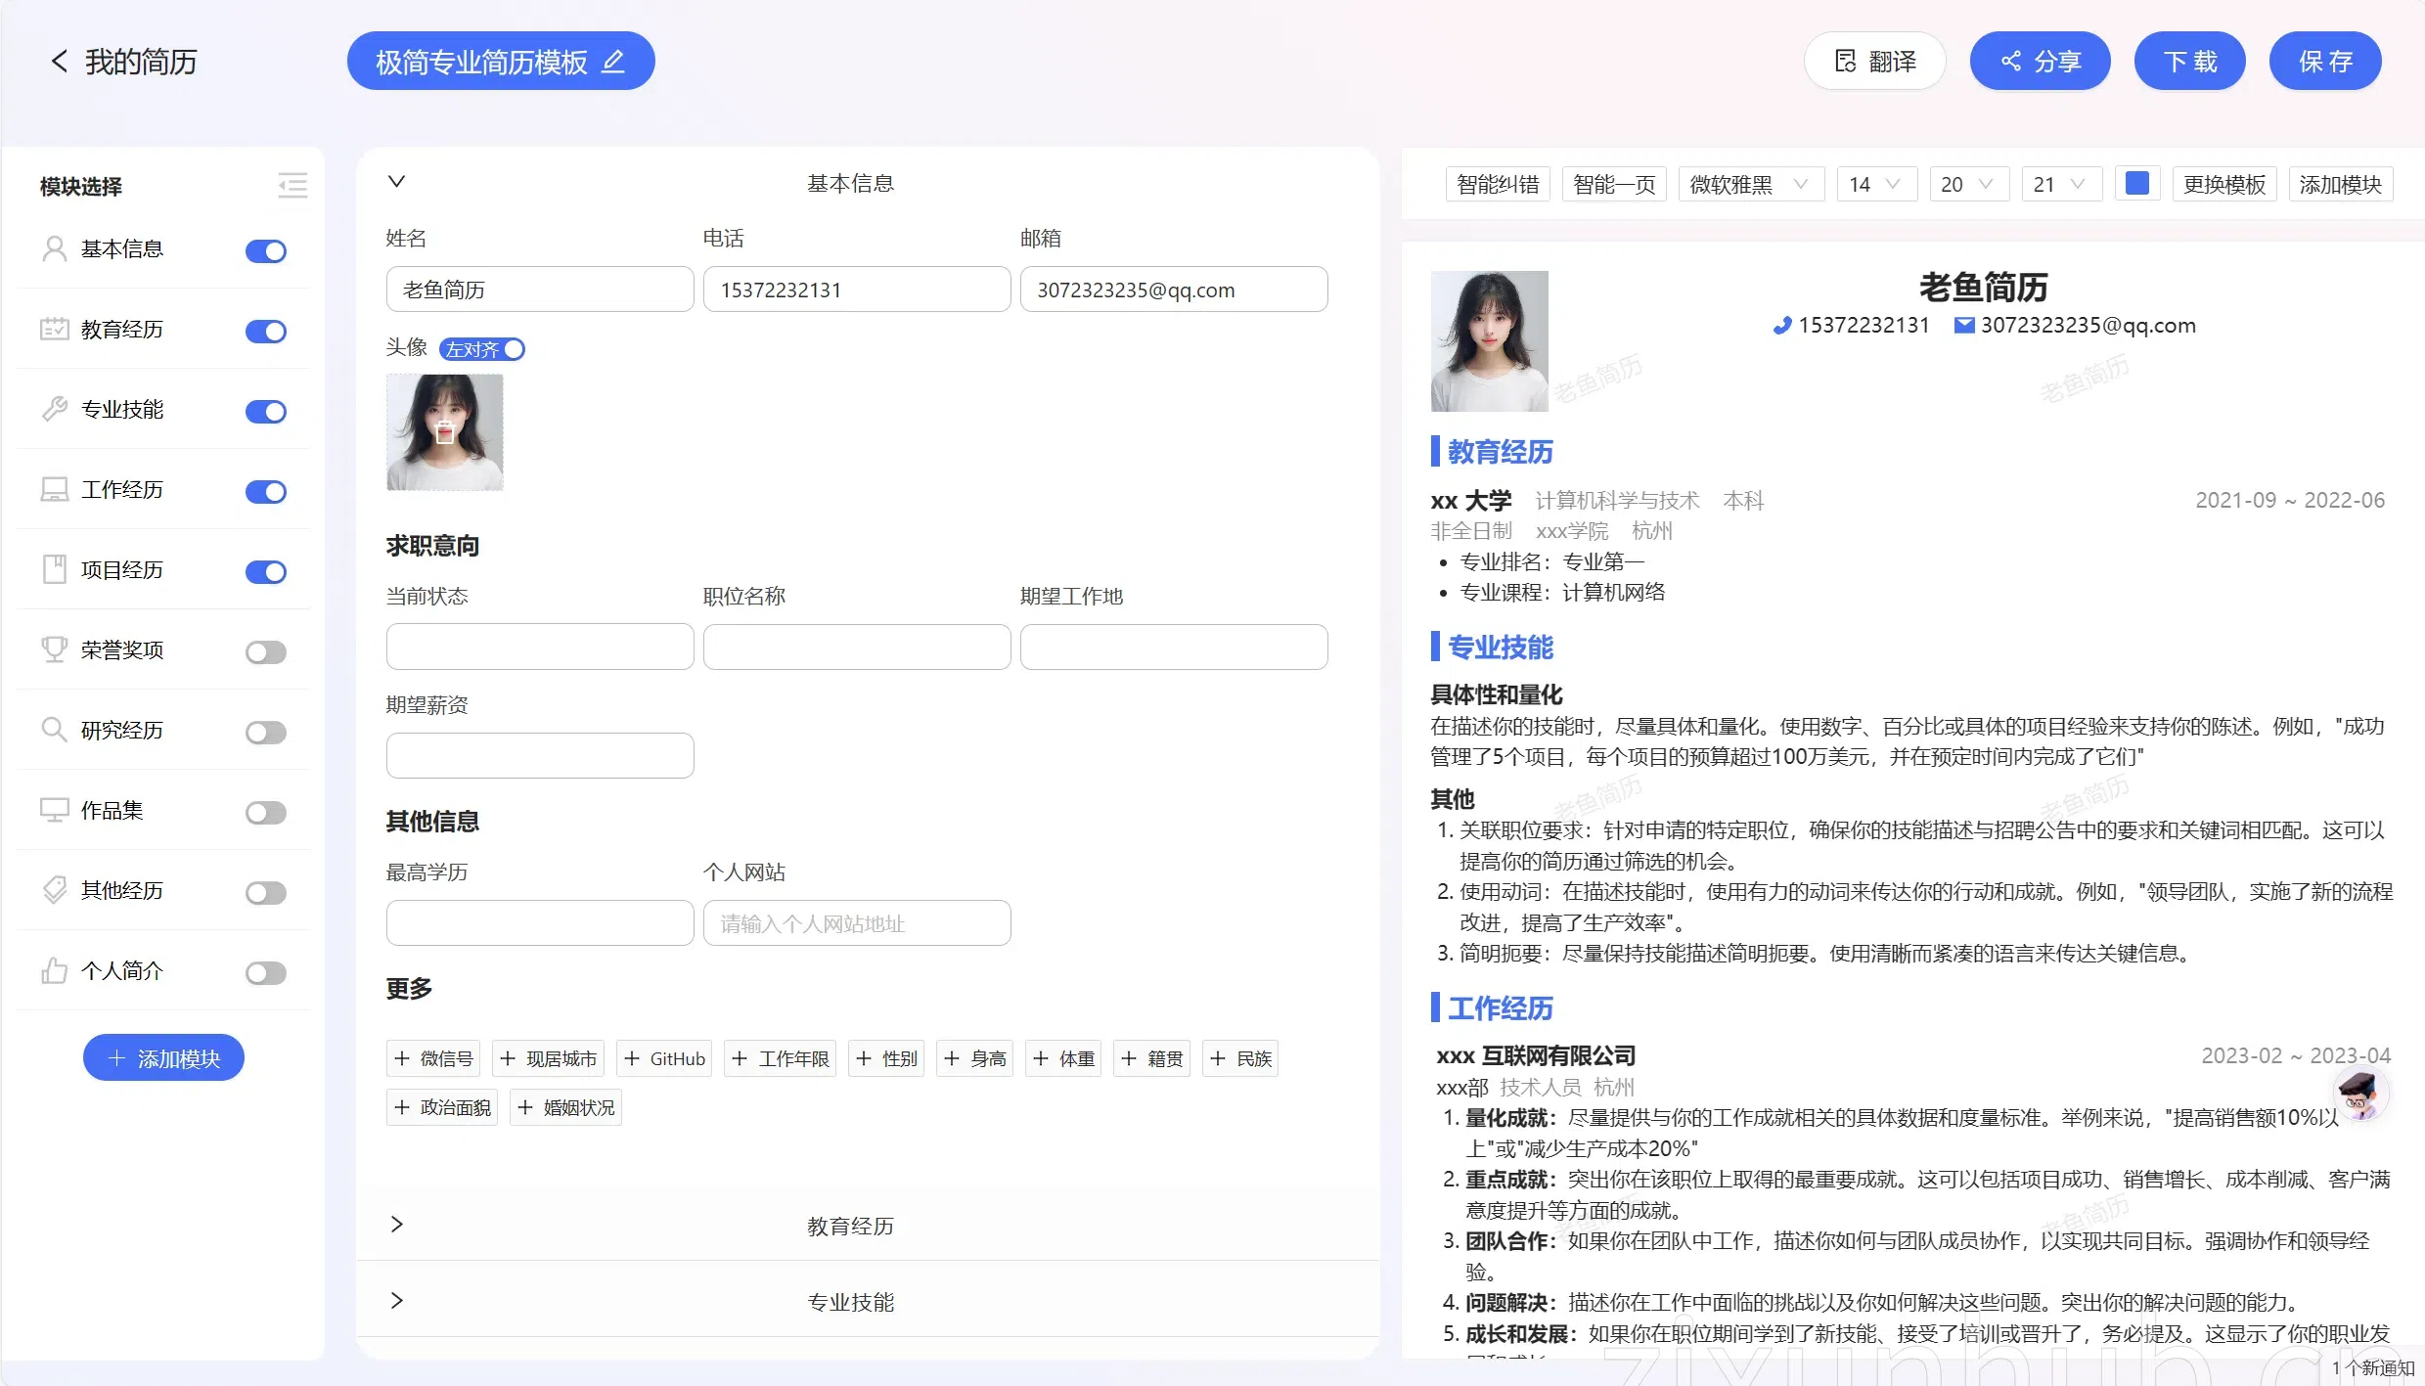2425x1386 pixels.
Task: Enable the 其他经历 module switch
Action: click(266, 893)
